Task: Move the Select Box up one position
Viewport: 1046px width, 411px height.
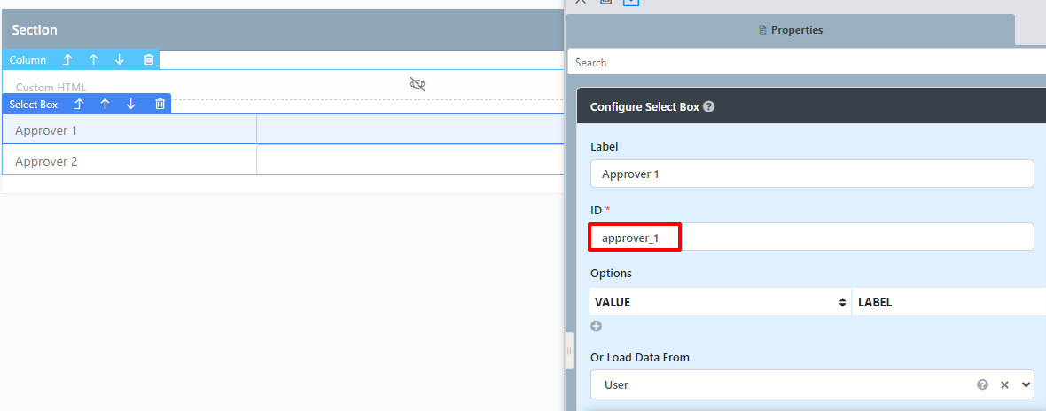Action: point(105,104)
